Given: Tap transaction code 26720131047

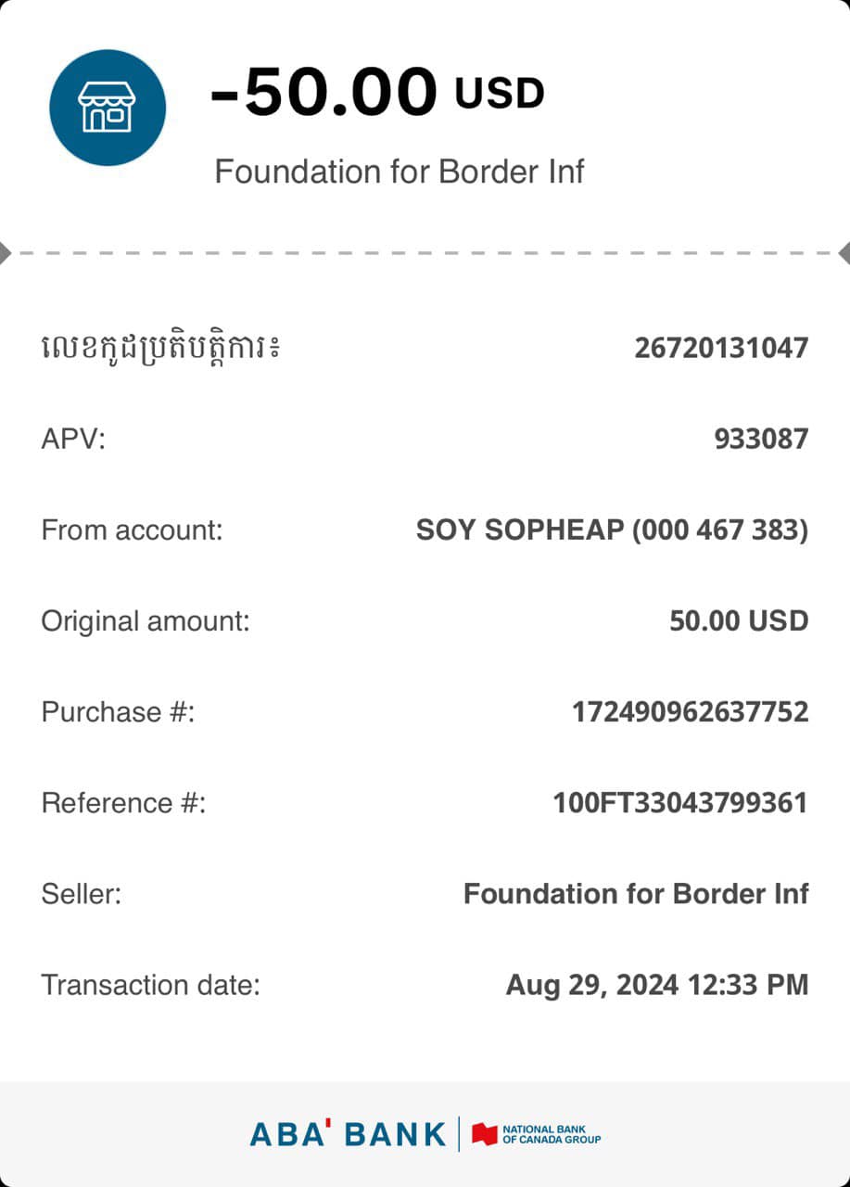Looking at the screenshot, I should pyautogui.click(x=721, y=348).
